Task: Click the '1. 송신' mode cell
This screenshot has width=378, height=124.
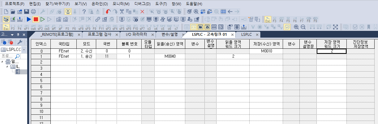Action: (87, 56)
